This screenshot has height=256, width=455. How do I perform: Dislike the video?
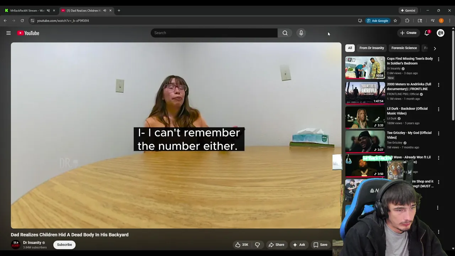[257, 245]
